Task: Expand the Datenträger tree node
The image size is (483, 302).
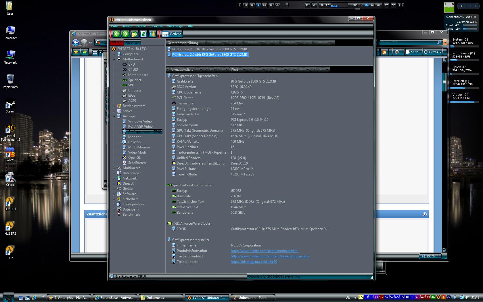Action: 114,173
